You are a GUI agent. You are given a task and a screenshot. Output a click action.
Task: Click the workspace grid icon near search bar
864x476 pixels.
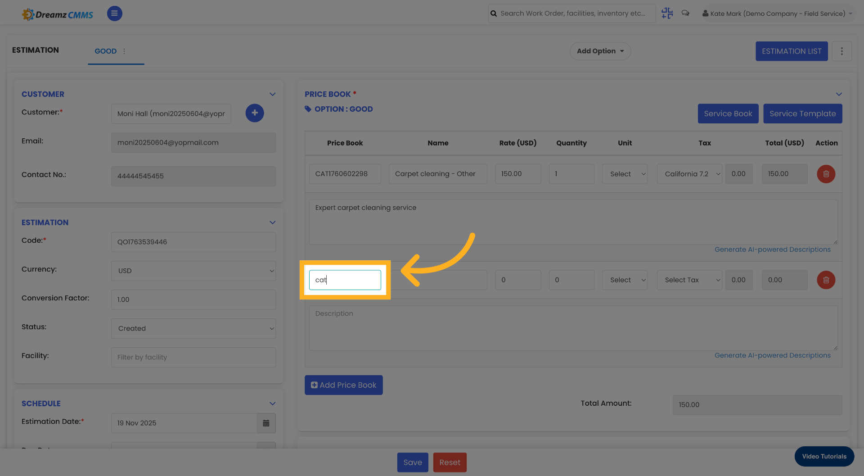coord(667,13)
